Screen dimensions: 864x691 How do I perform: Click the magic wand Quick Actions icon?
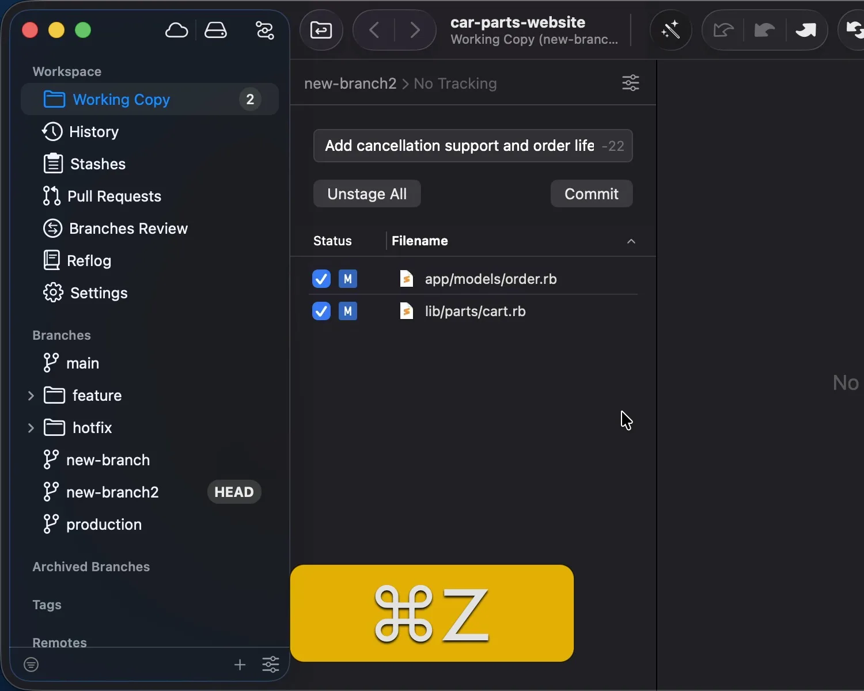[670, 30]
